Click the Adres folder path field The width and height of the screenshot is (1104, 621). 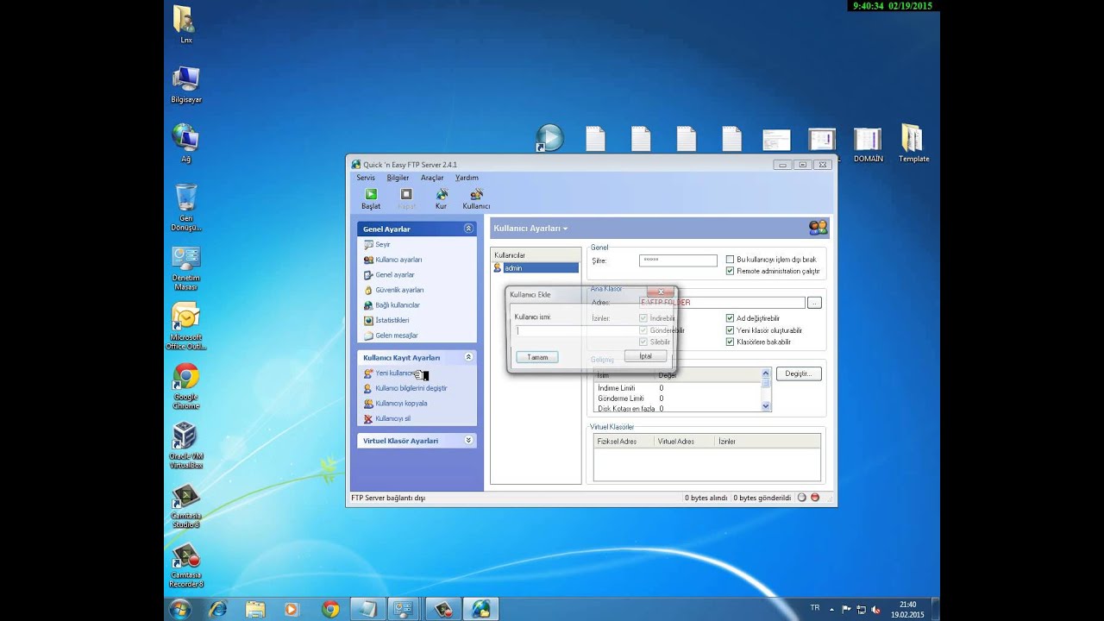722,303
